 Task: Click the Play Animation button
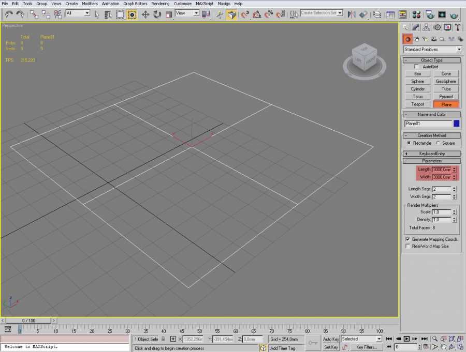407,339
